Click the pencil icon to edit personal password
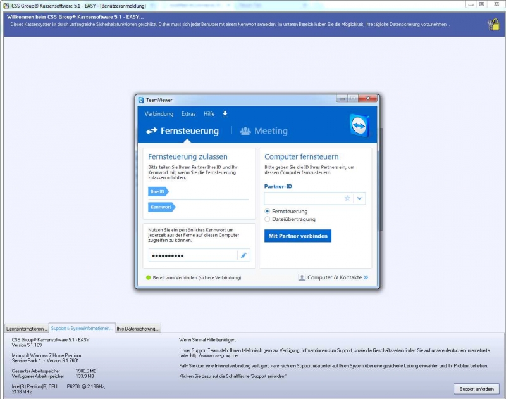This screenshot has height=399, width=506. pyautogui.click(x=244, y=255)
